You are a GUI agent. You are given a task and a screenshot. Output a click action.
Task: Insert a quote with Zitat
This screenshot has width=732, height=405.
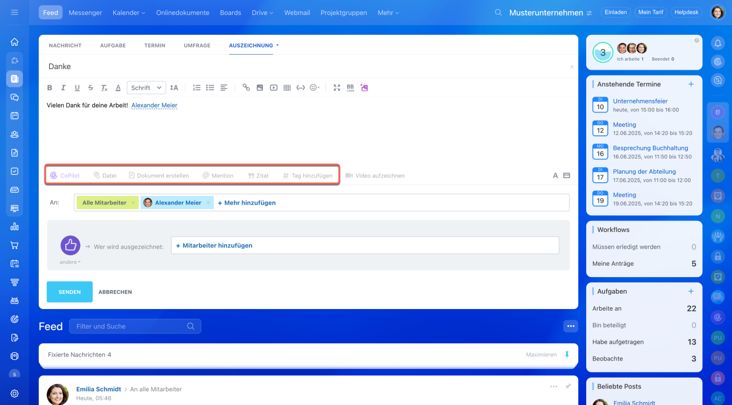258,175
